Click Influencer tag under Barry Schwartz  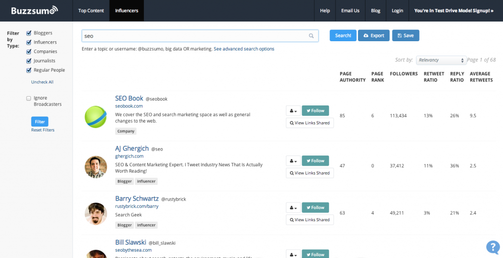click(146, 225)
